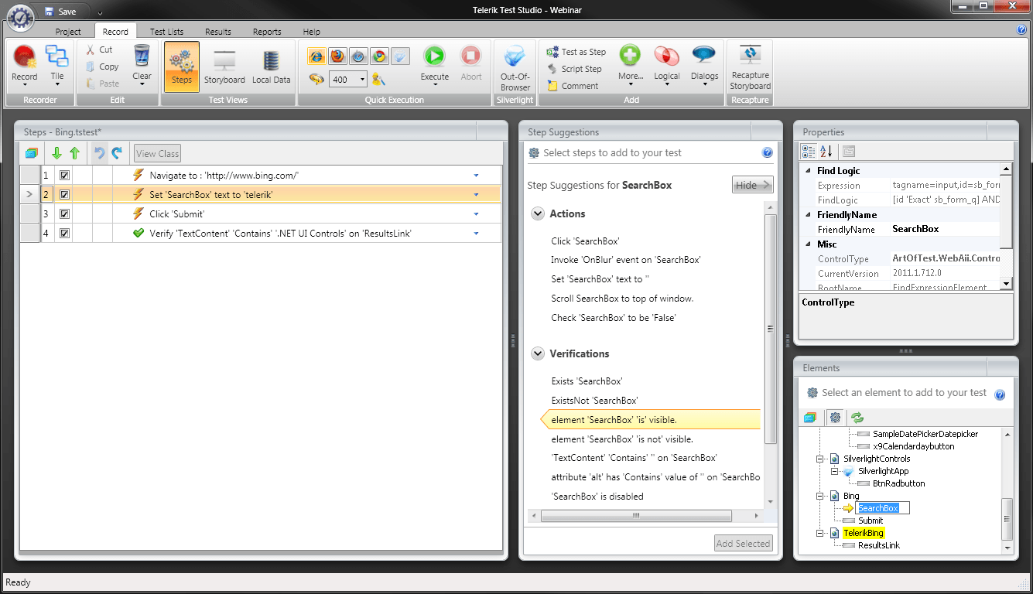
Task: Click the Add Selected button
Action: click(x=743, y=543)
